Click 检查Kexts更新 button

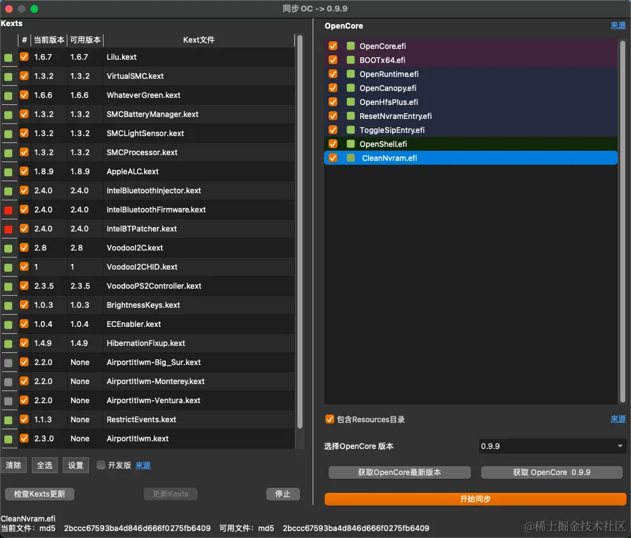point(39,493)
